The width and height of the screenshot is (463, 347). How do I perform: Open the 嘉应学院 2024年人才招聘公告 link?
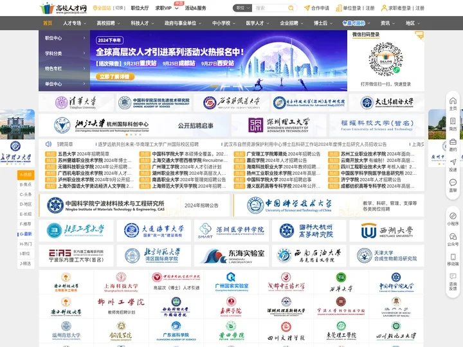(x=277, y=160)
